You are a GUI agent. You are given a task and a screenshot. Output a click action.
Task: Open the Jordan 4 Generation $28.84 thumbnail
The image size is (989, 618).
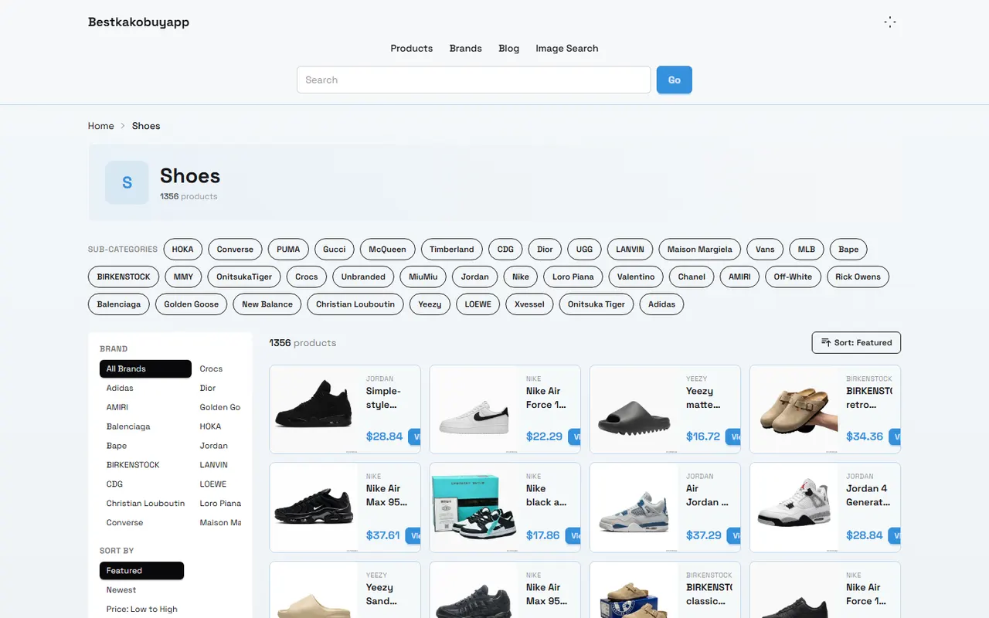coord(794,507)
